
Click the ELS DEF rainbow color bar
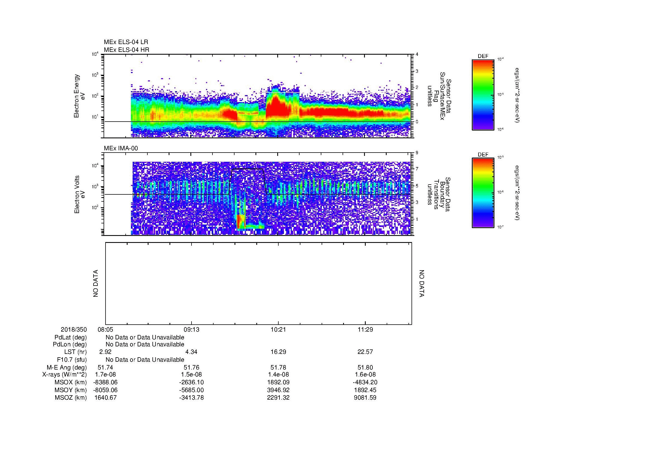pos(483,95)
